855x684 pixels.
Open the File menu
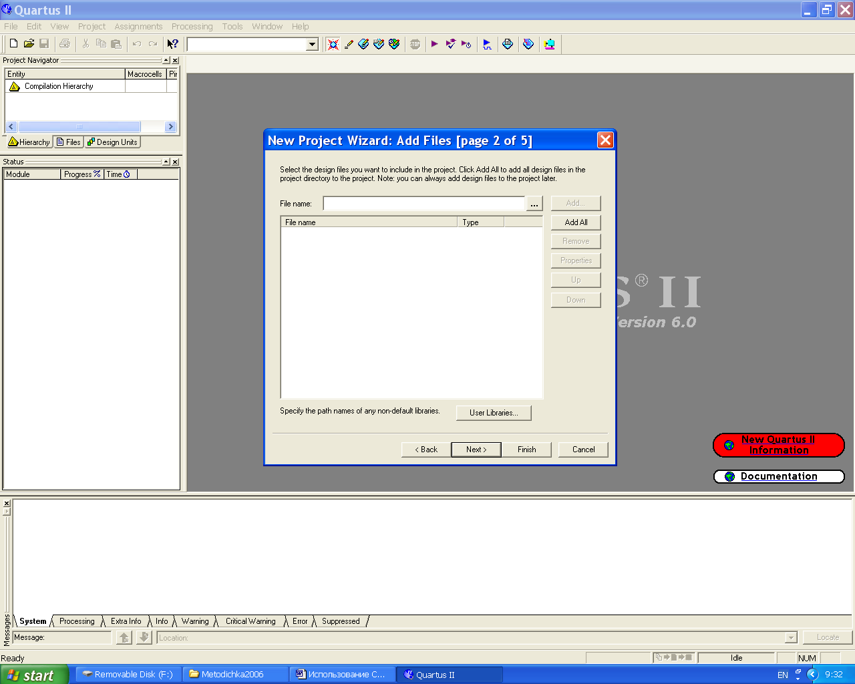(11, 27)
